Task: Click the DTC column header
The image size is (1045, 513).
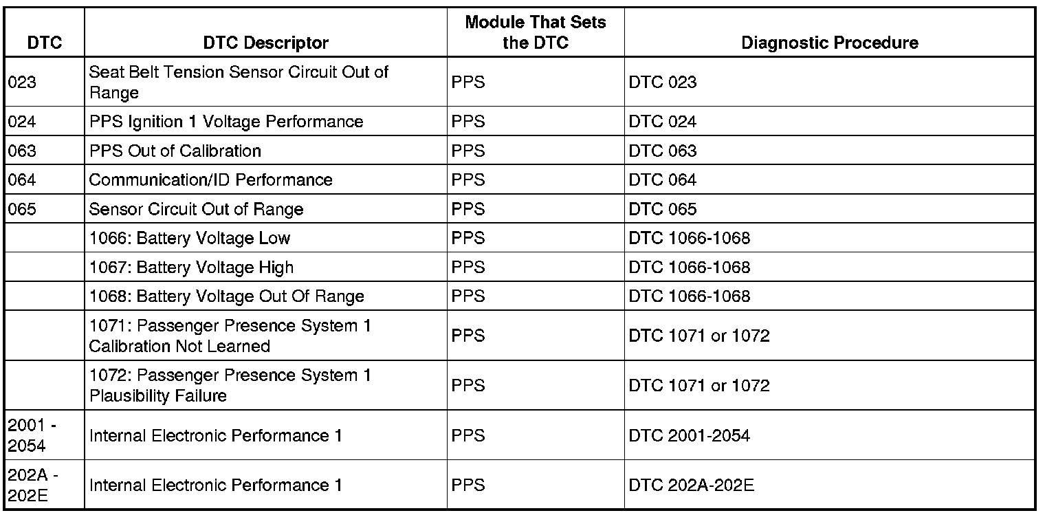Action: coord(45,43)
